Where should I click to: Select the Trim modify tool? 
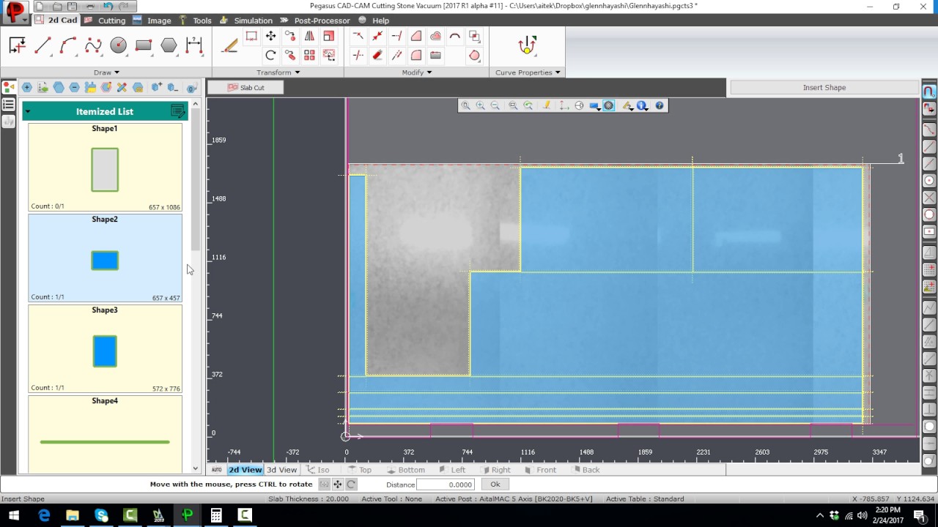pyautogui.click(x=358, y=36)
